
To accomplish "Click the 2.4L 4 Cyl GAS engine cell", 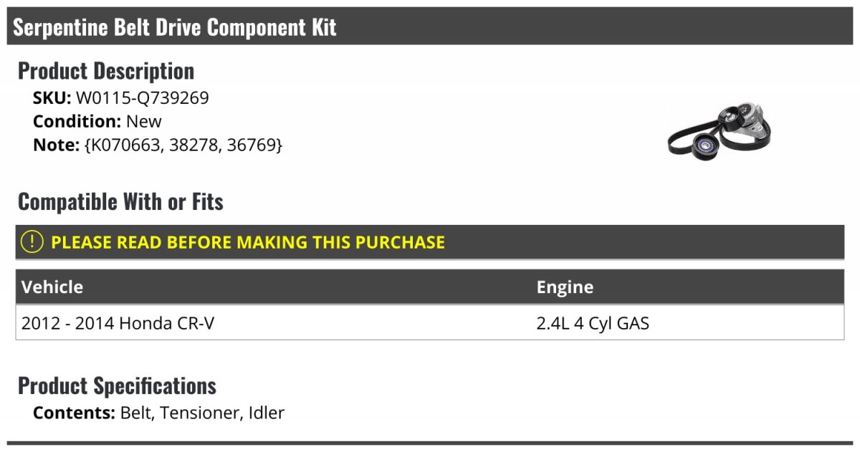I will coord(593,324).
